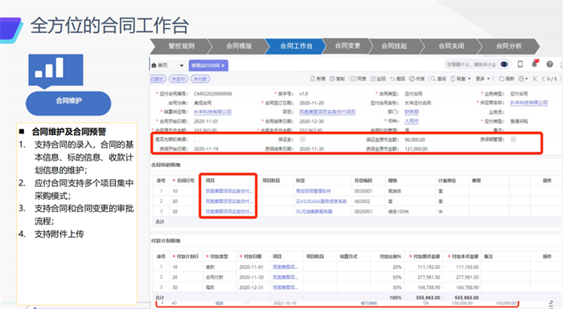Click the 已提交 status tag

click(158, 79)
